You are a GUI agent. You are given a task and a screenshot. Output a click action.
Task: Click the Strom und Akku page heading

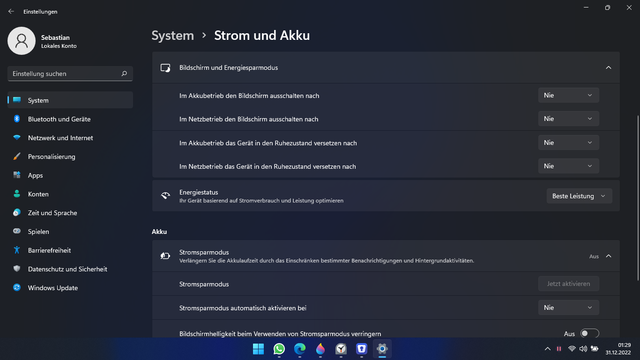tap(262, 36)
